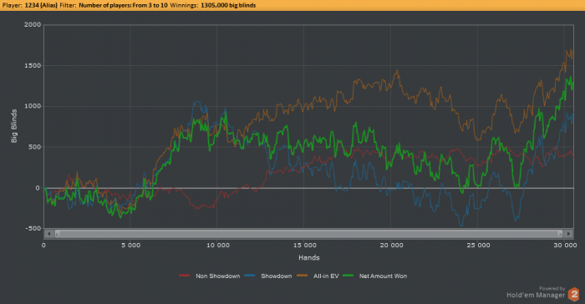
Task: Click the 1000 y-axis label
Action: (33, 106)
